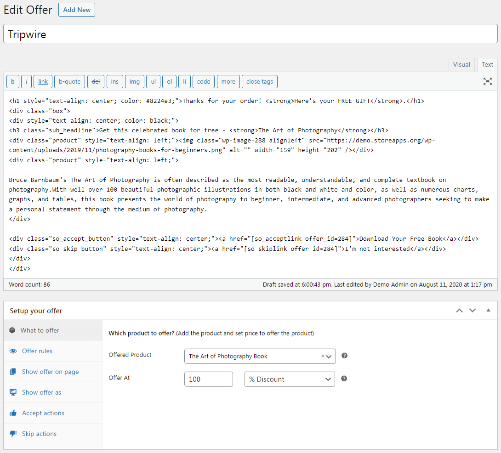Click inside the HTML text editor area
The image size is (501, 453).
pos(250,185)
